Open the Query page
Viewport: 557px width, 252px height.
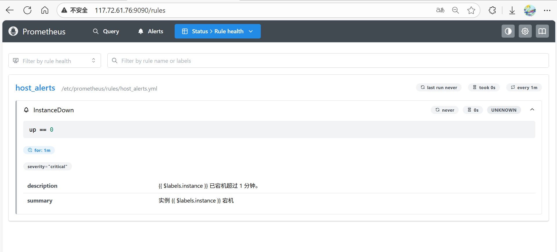(x=106, y=31)
